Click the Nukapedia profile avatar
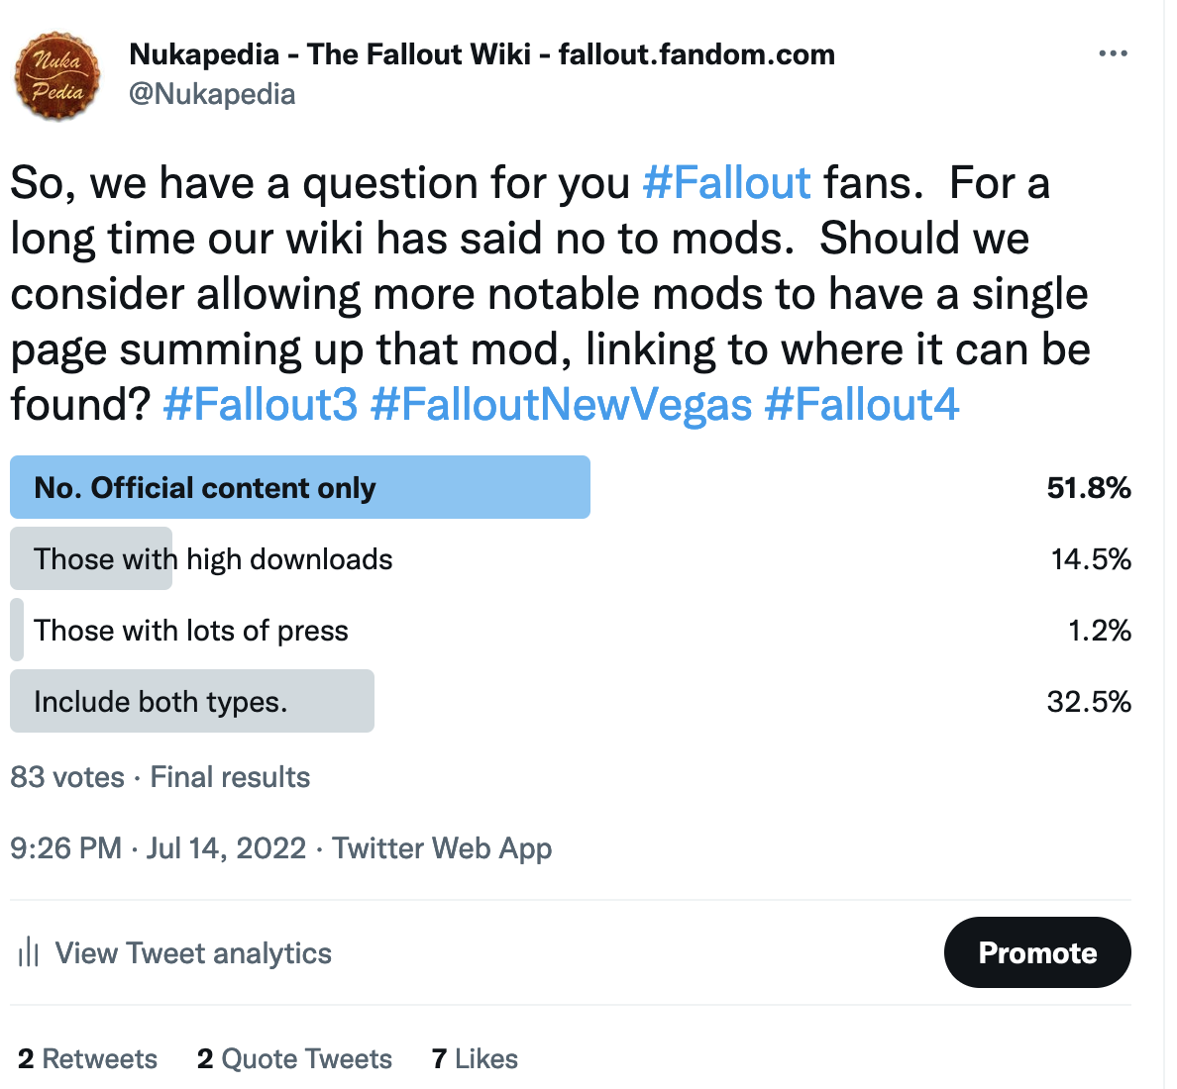The image size is (1177, 1089). tap(57, 76)
